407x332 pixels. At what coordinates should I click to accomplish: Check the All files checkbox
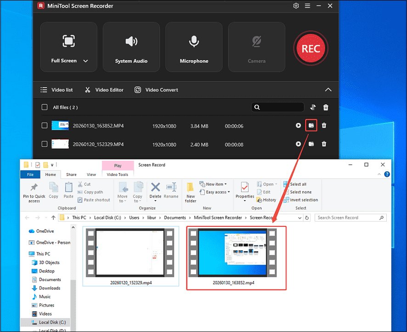click(x=45, y=107)
